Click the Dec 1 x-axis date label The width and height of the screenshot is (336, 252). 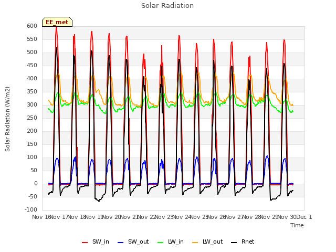(304, 217)
